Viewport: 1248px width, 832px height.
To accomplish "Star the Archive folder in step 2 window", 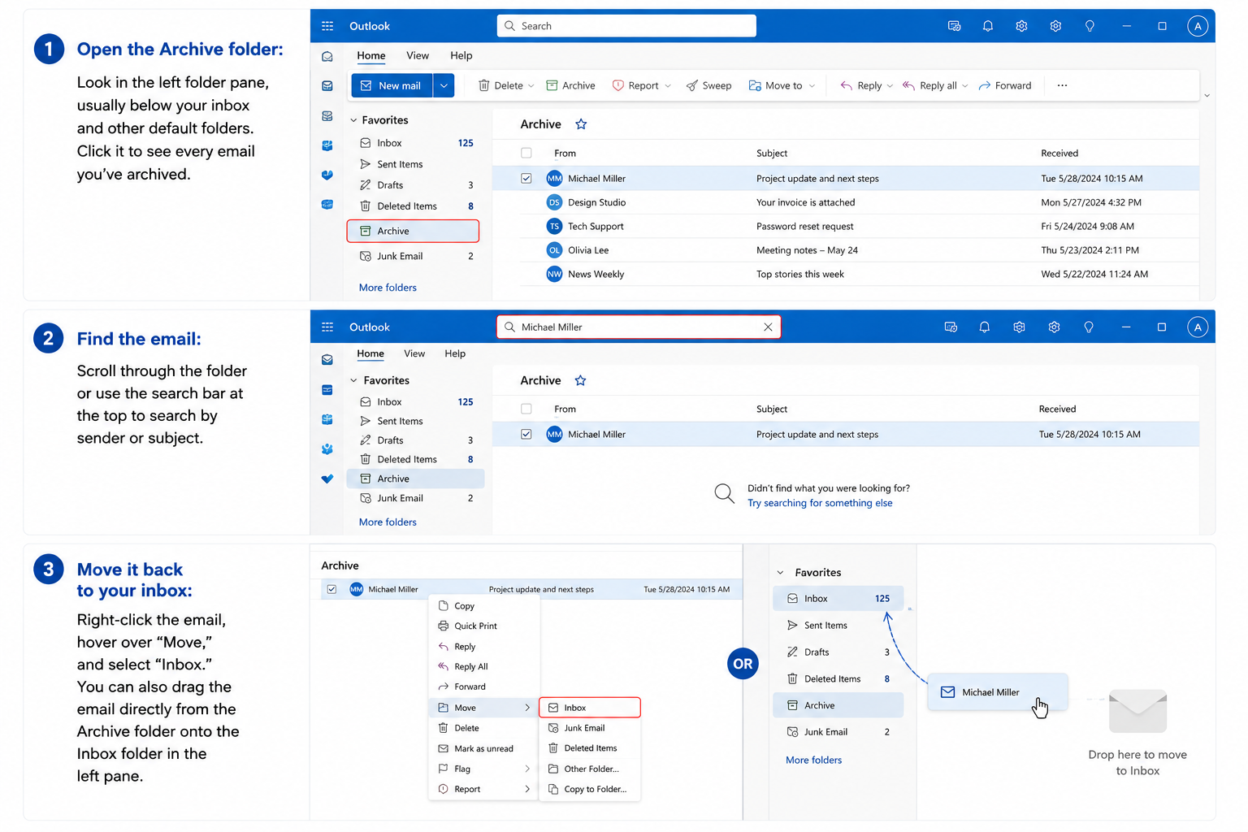I will coord(580,380).
